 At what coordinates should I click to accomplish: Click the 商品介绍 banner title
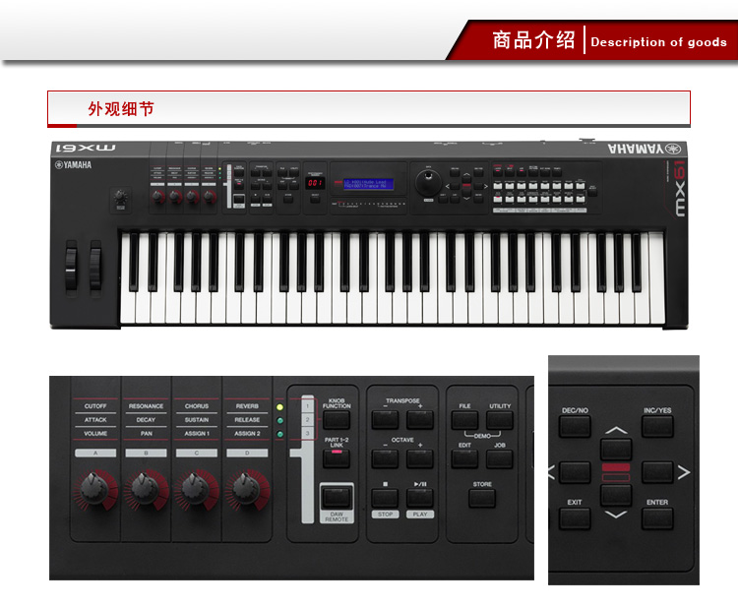click(533, 40)
